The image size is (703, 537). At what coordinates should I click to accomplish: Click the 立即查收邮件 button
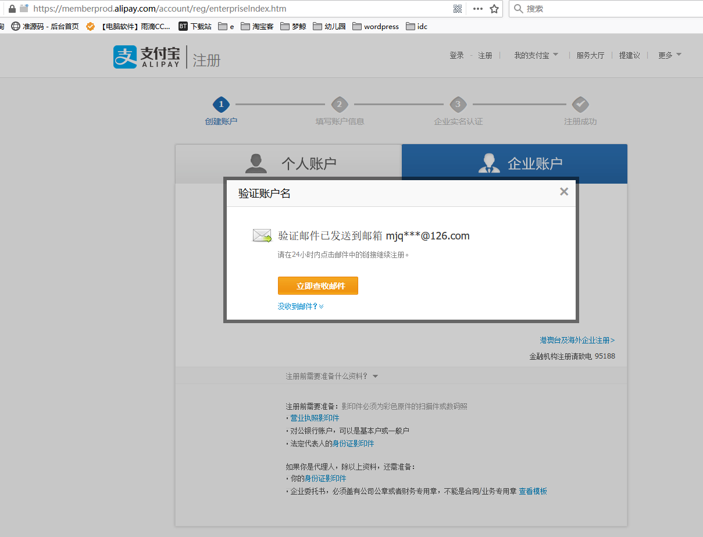click(317, 286)
